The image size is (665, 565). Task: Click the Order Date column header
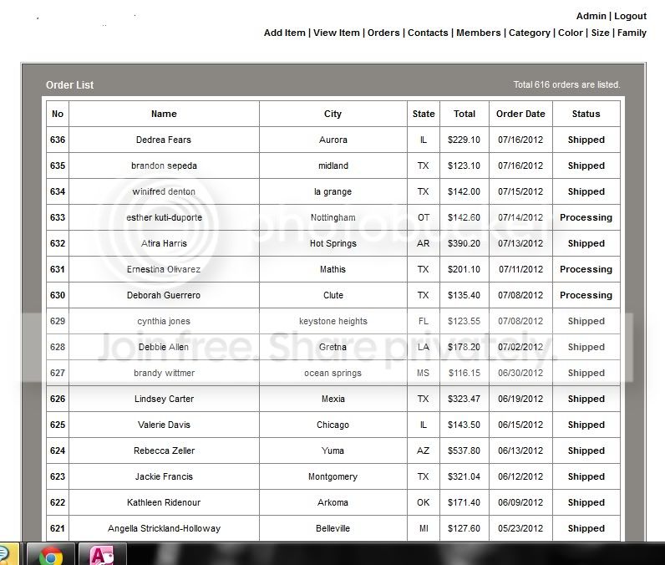(520, 114)
